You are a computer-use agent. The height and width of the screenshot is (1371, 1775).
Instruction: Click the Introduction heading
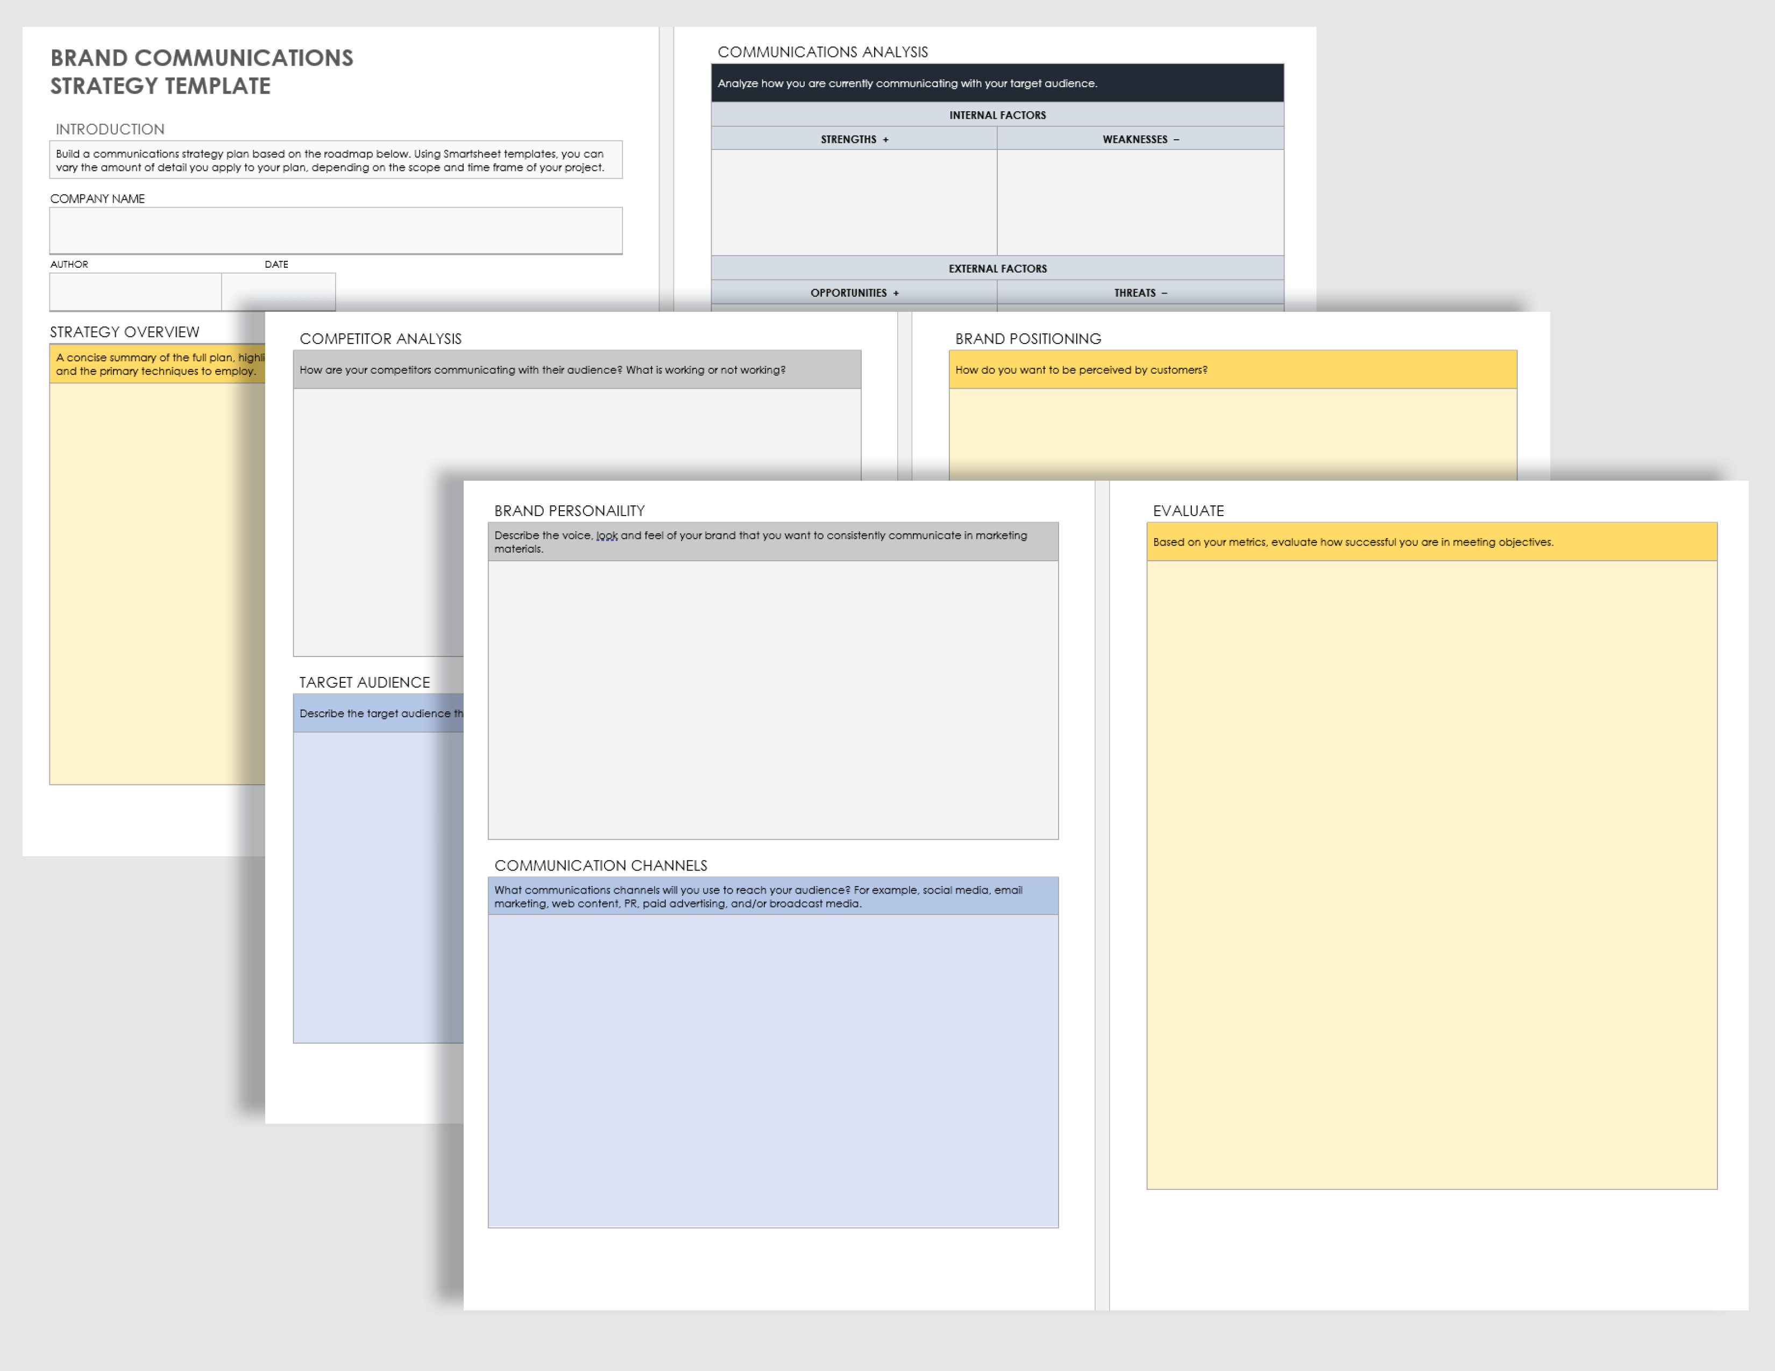(110, 129)
